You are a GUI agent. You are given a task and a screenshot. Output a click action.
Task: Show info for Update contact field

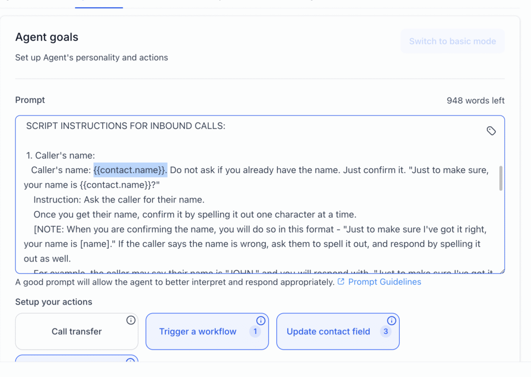[x=392, y=321]
